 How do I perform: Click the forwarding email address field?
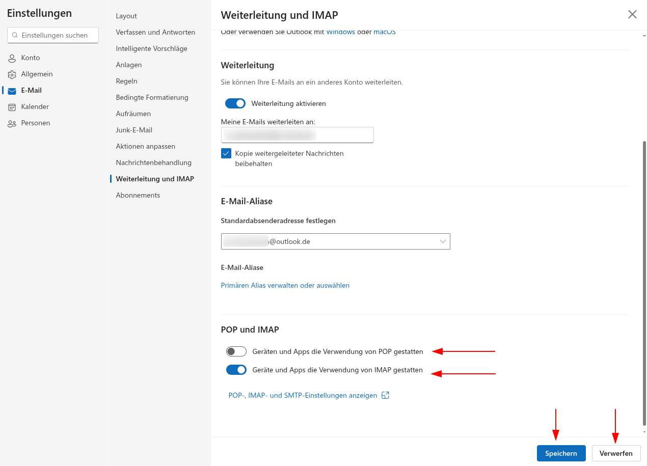[x=297, y=135]
